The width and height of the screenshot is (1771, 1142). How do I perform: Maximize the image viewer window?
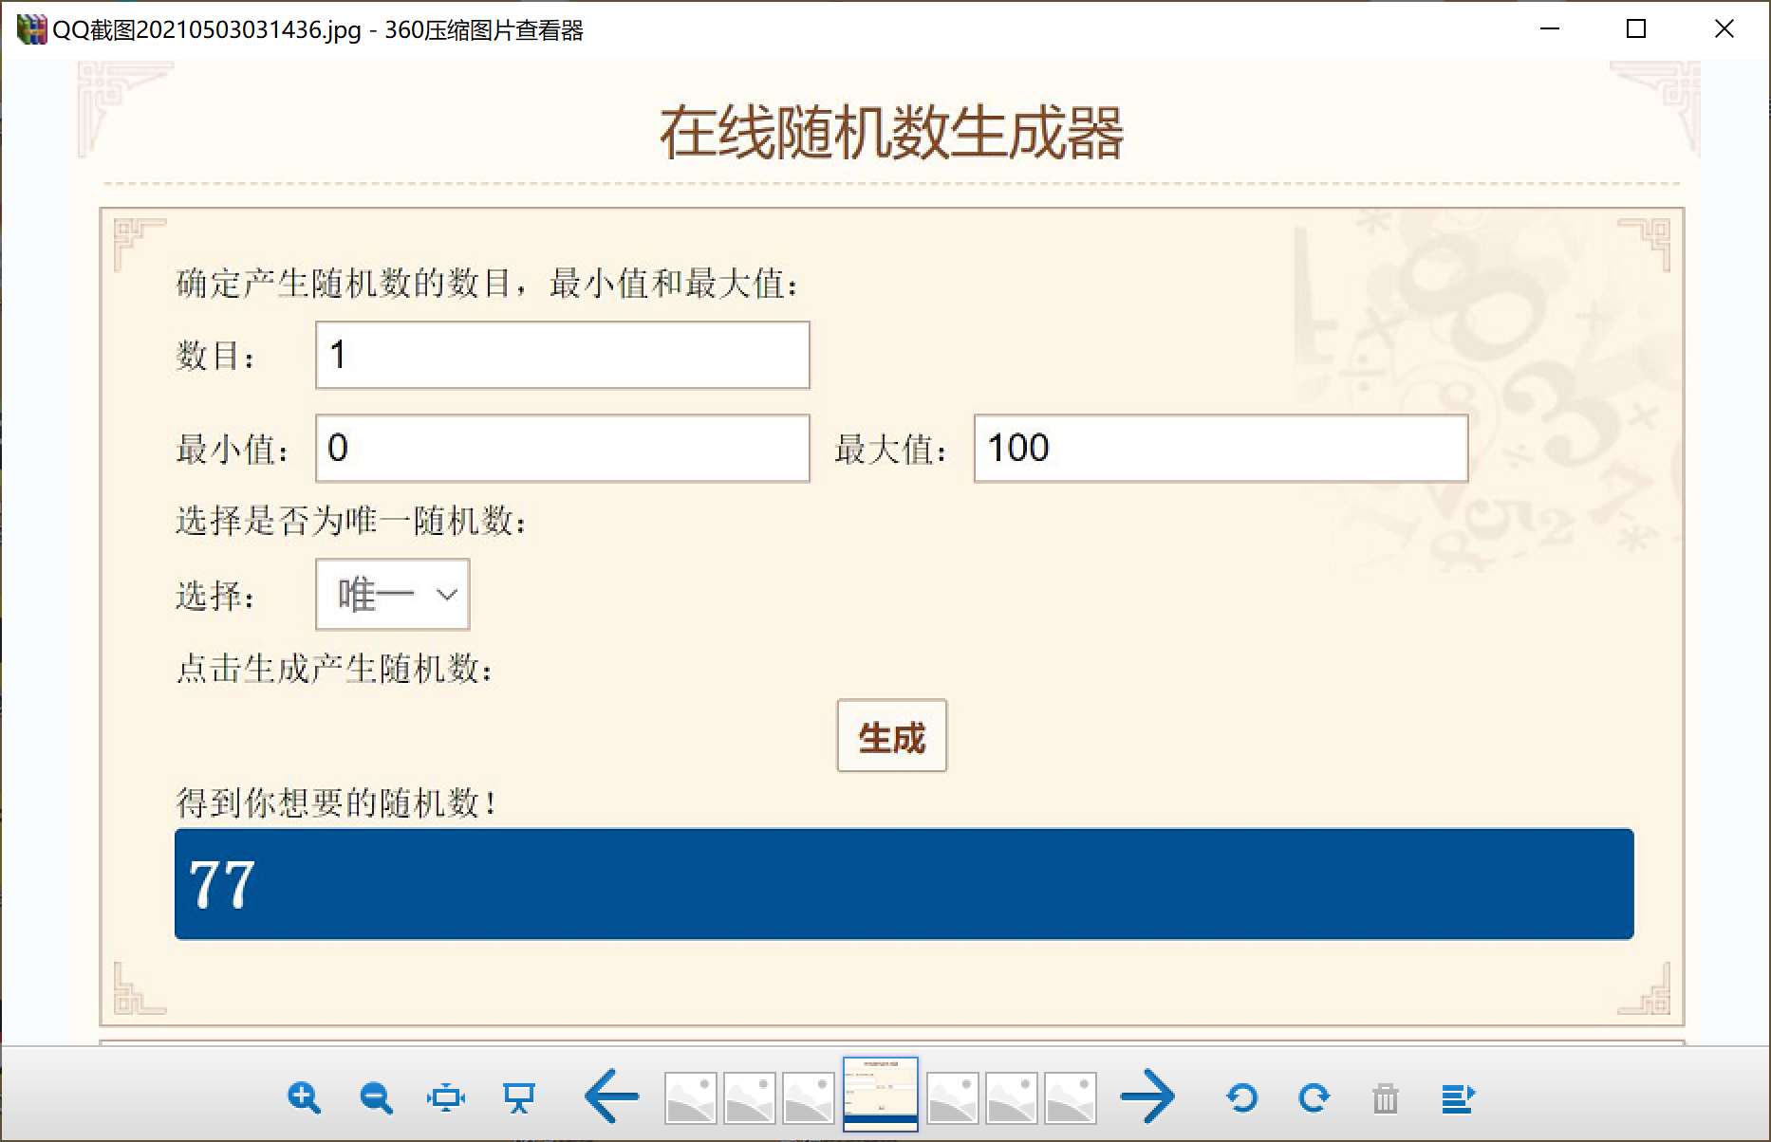point(1636,29)
